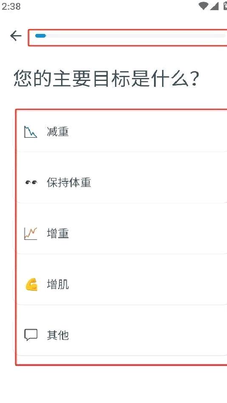The height and width of the screenshot is (403, 227).
Task: Click the gray unfilled progress bar track
Action: coord(136,36)
